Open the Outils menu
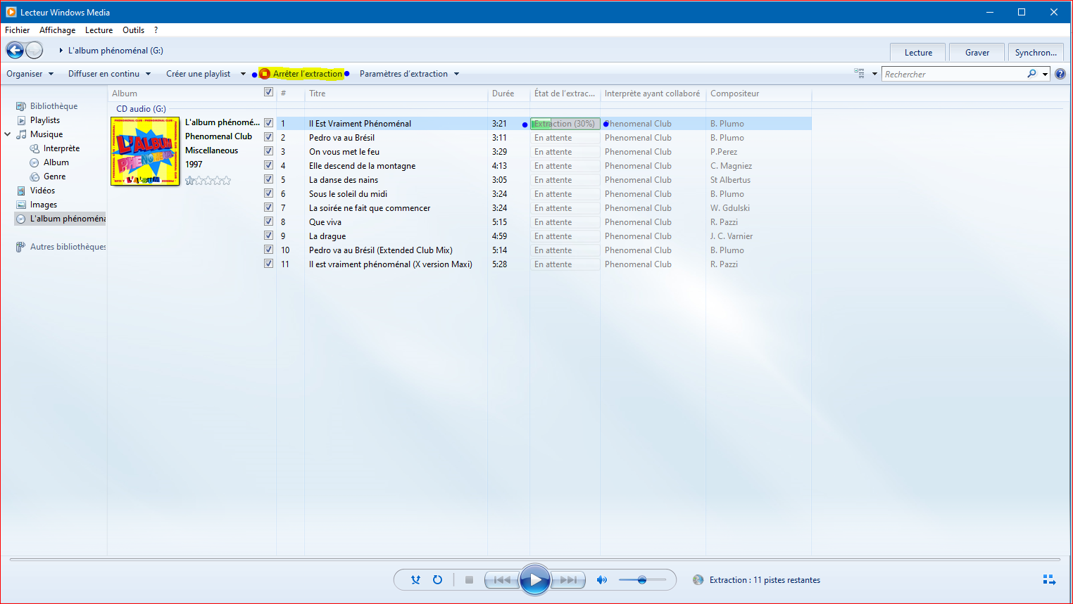 133,30
